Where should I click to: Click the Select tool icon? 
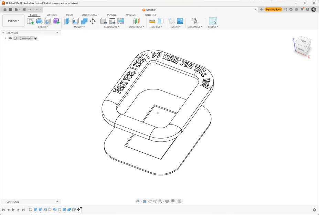pos(213,21)
